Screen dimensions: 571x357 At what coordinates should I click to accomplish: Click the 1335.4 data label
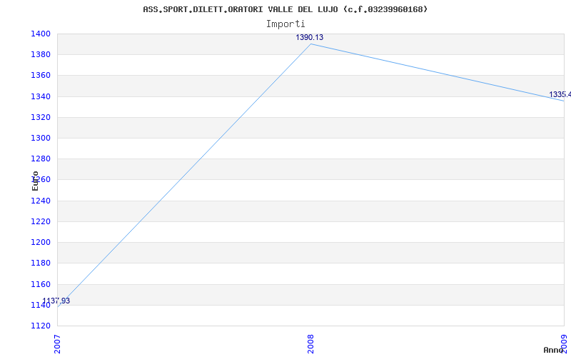click(x=560, y=95)
